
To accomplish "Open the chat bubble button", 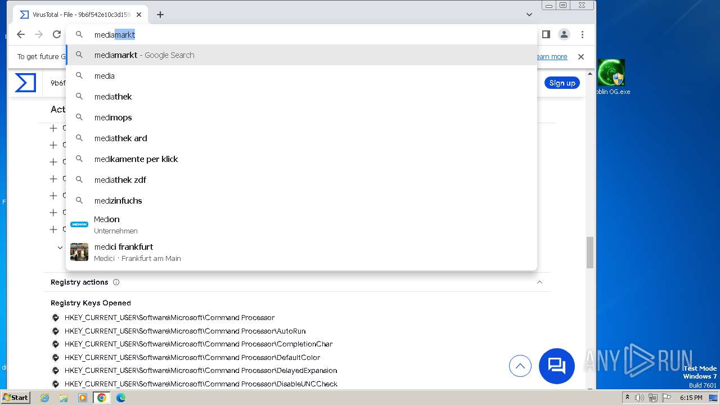I will [x=557, y=366].
